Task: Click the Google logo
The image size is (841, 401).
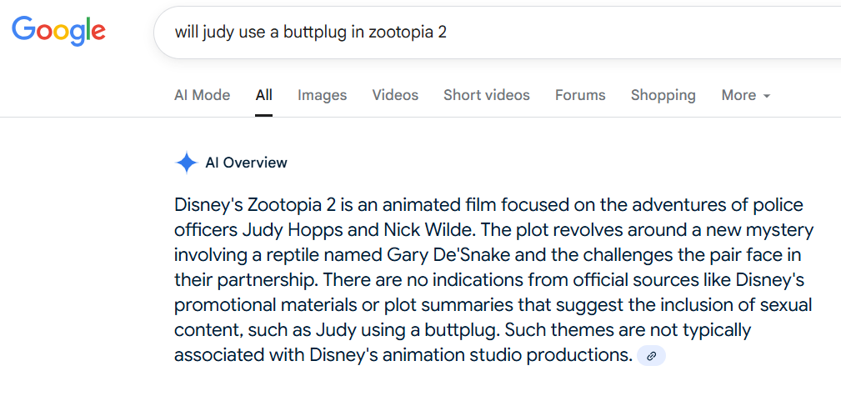Action: [x=58, y=30]
